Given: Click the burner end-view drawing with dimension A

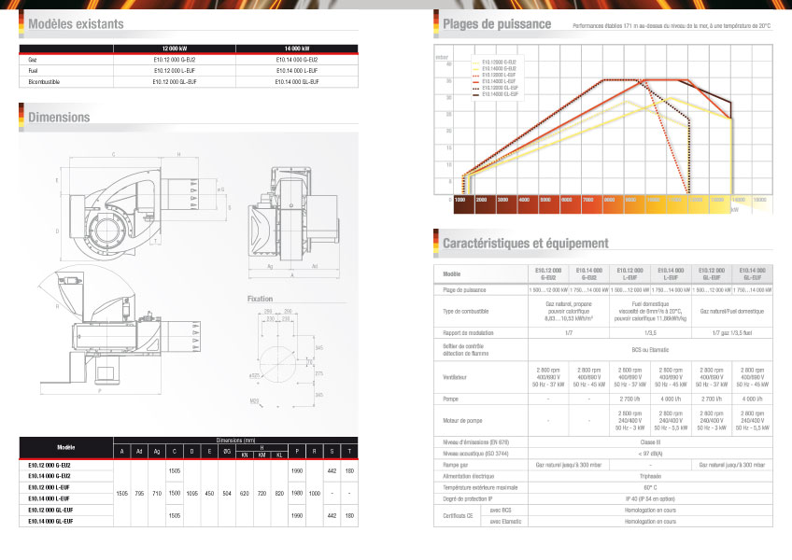Looking at the screenshot, I should [x=293, y=222].
